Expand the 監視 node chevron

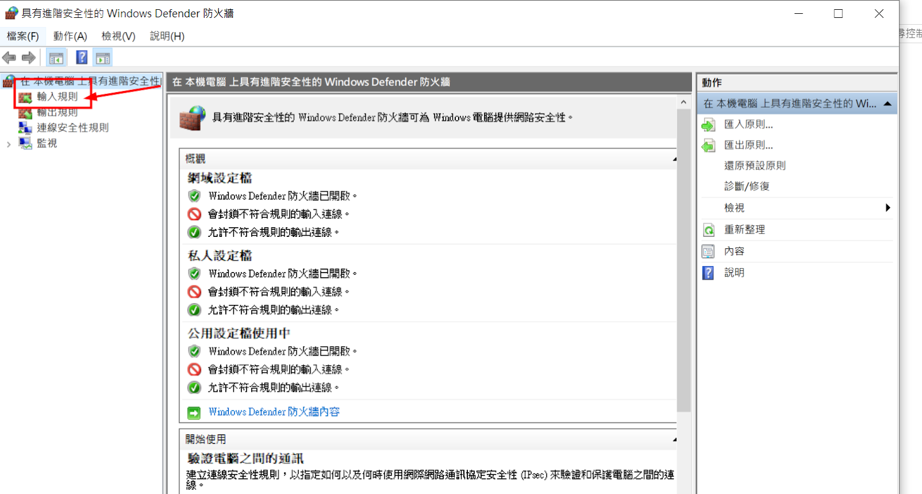[x=9, y=144]
